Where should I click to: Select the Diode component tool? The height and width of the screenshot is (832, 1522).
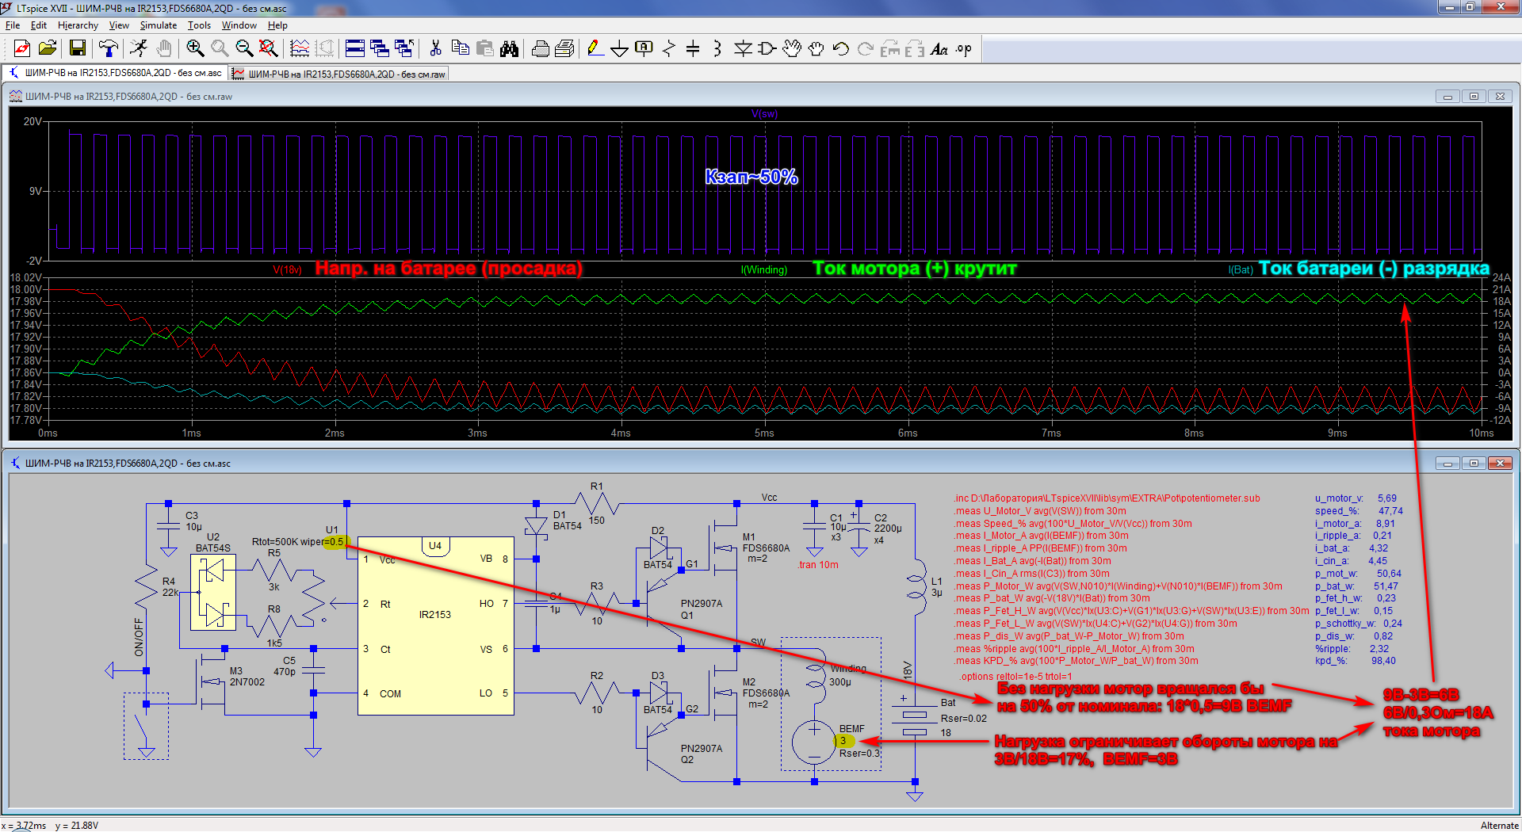743,49
